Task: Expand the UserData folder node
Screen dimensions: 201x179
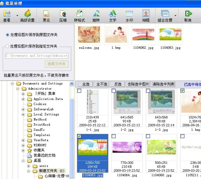Action: point(23,140)
